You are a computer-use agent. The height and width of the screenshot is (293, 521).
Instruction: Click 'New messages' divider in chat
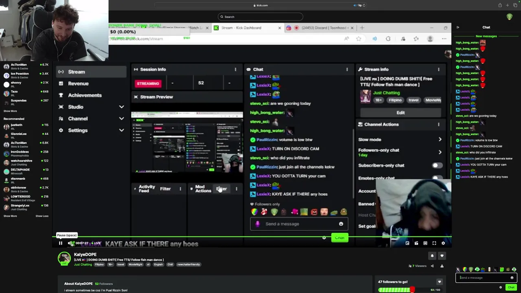pos(486,36)
